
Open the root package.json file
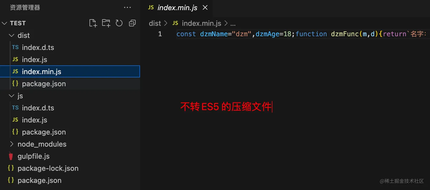[39, 180]
